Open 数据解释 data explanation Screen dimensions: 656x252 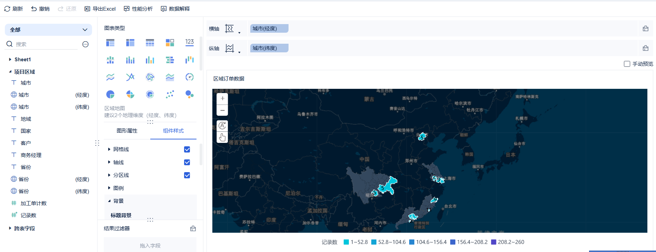(x=175, y=9)
